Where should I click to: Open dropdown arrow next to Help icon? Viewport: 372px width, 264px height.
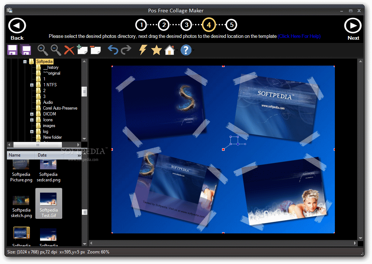[194, 50]
